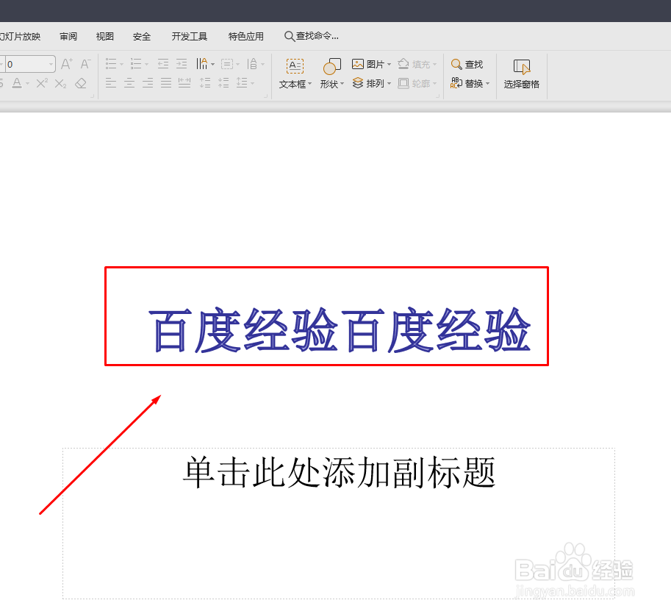671x614 pixels.
Task: Open the 特色应用 featured apps tab
Action: click(246, 36)
